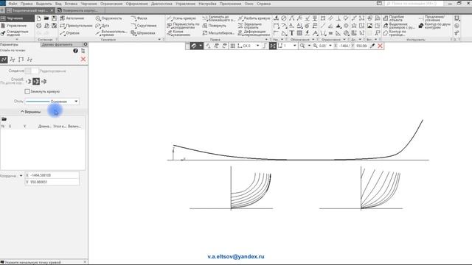The width and height of the screenshot is (472, 265).
Task: Click the open file folder icon
Action: pyautogui.click(x=46, y=18)
